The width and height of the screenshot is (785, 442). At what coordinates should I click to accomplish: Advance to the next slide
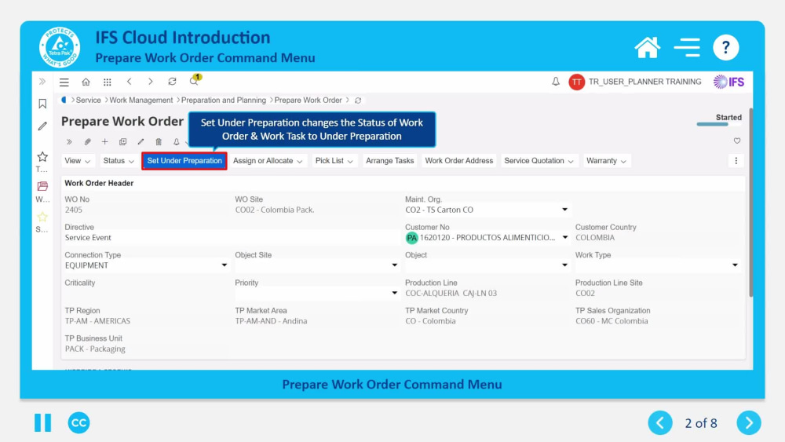749,423
